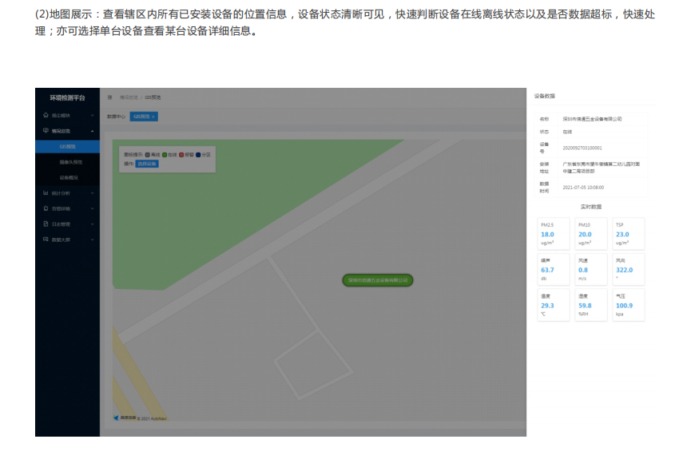Viewport: 679px width, 463px height.
Task: Close the GIS预览 tab with its X
Action: pyautogui.click(x=153, y=117)
